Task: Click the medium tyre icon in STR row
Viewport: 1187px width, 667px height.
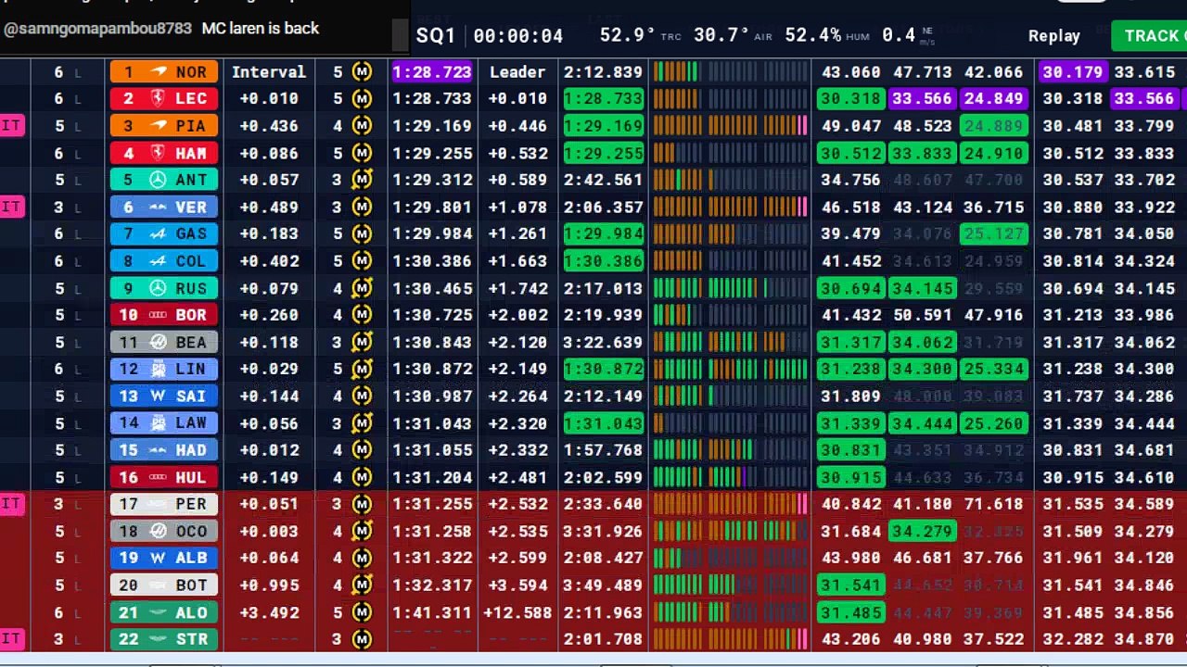Action: pos(363,639)
